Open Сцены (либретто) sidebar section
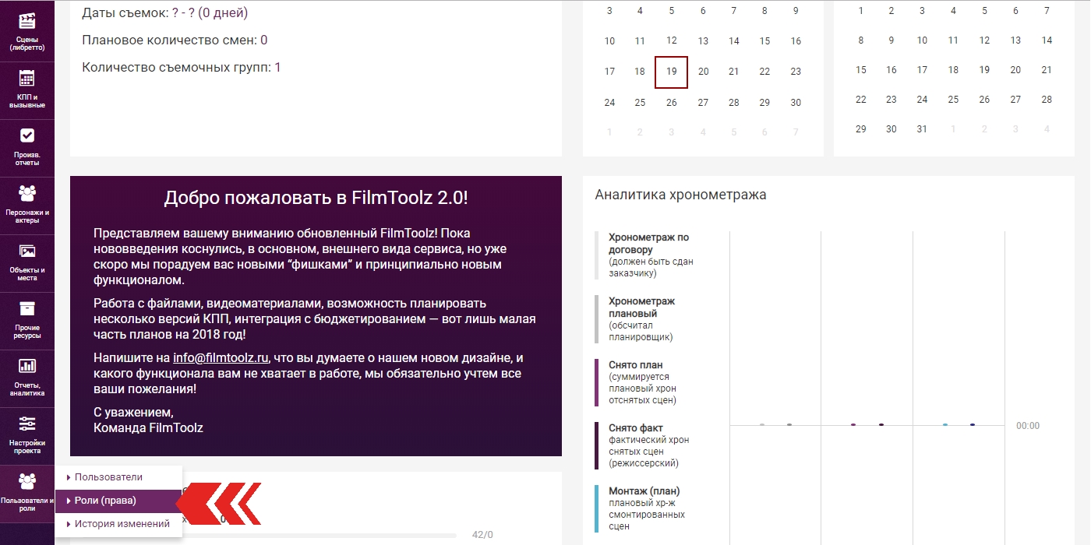This screenshot has width=1091, height=545. (27, 31)
